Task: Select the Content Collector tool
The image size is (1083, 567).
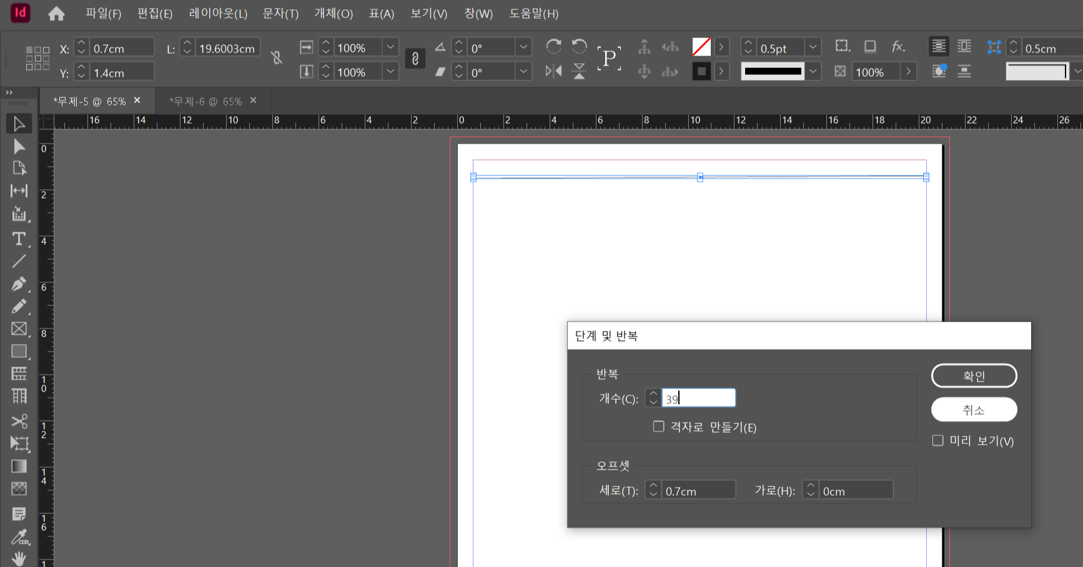Action: pyautogui.click(x=19, y=214)
